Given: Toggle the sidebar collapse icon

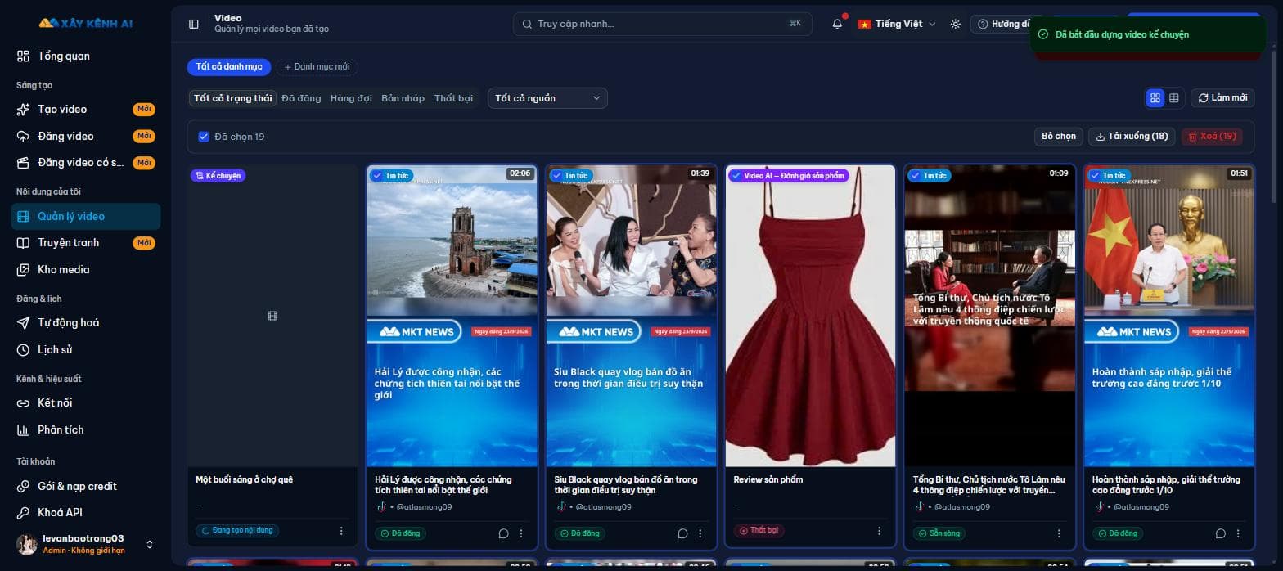Looking at the screenshot, I should [194, 24].
